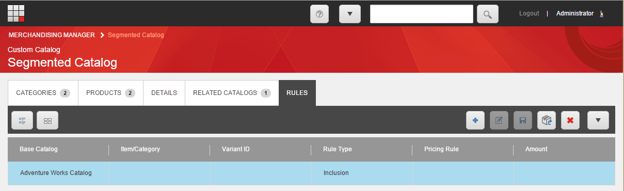The width and height of the screenshot is (624, 191).
Task: Click the Administrator user icon
Action: [x=601, y=14]
